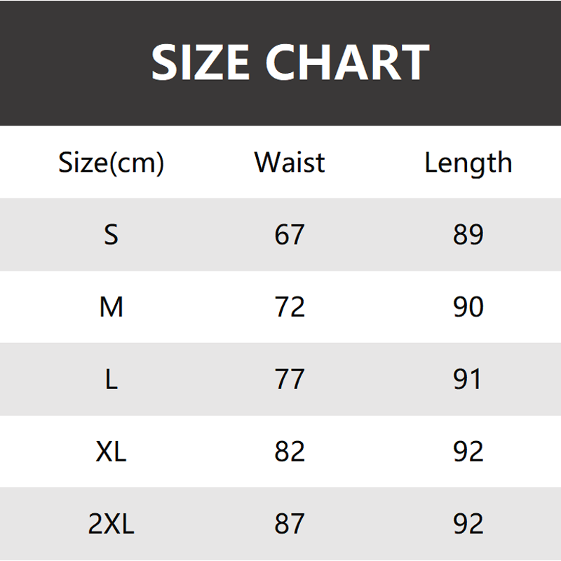
Task: Click length value 91
Action: [x=468, y=379]
